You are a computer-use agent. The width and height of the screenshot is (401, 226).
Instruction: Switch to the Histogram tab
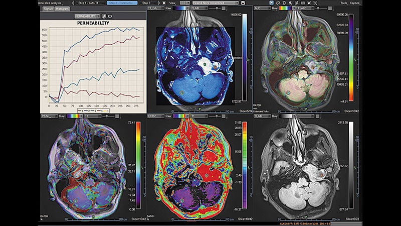62,9
